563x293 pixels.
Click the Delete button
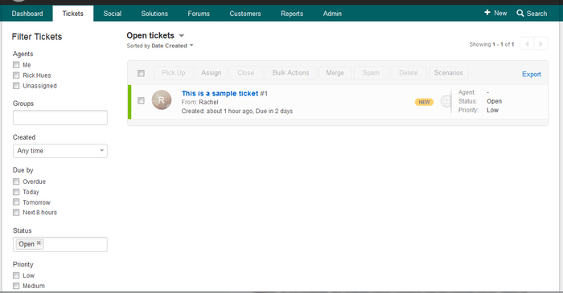[x=409, y=73]
